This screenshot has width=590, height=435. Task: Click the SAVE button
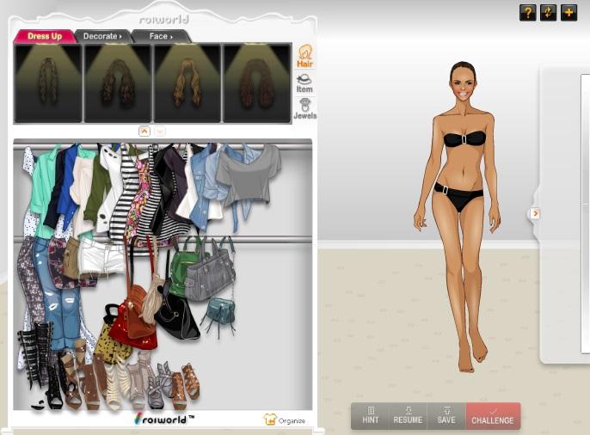click(446, 416)
